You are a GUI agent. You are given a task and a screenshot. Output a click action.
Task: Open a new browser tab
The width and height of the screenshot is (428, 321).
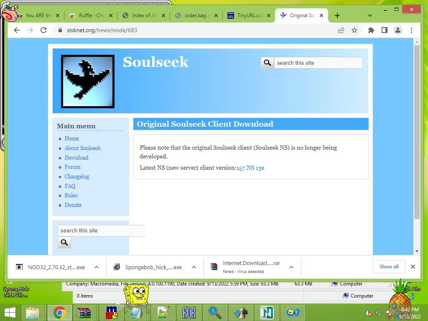click(337, 15)
